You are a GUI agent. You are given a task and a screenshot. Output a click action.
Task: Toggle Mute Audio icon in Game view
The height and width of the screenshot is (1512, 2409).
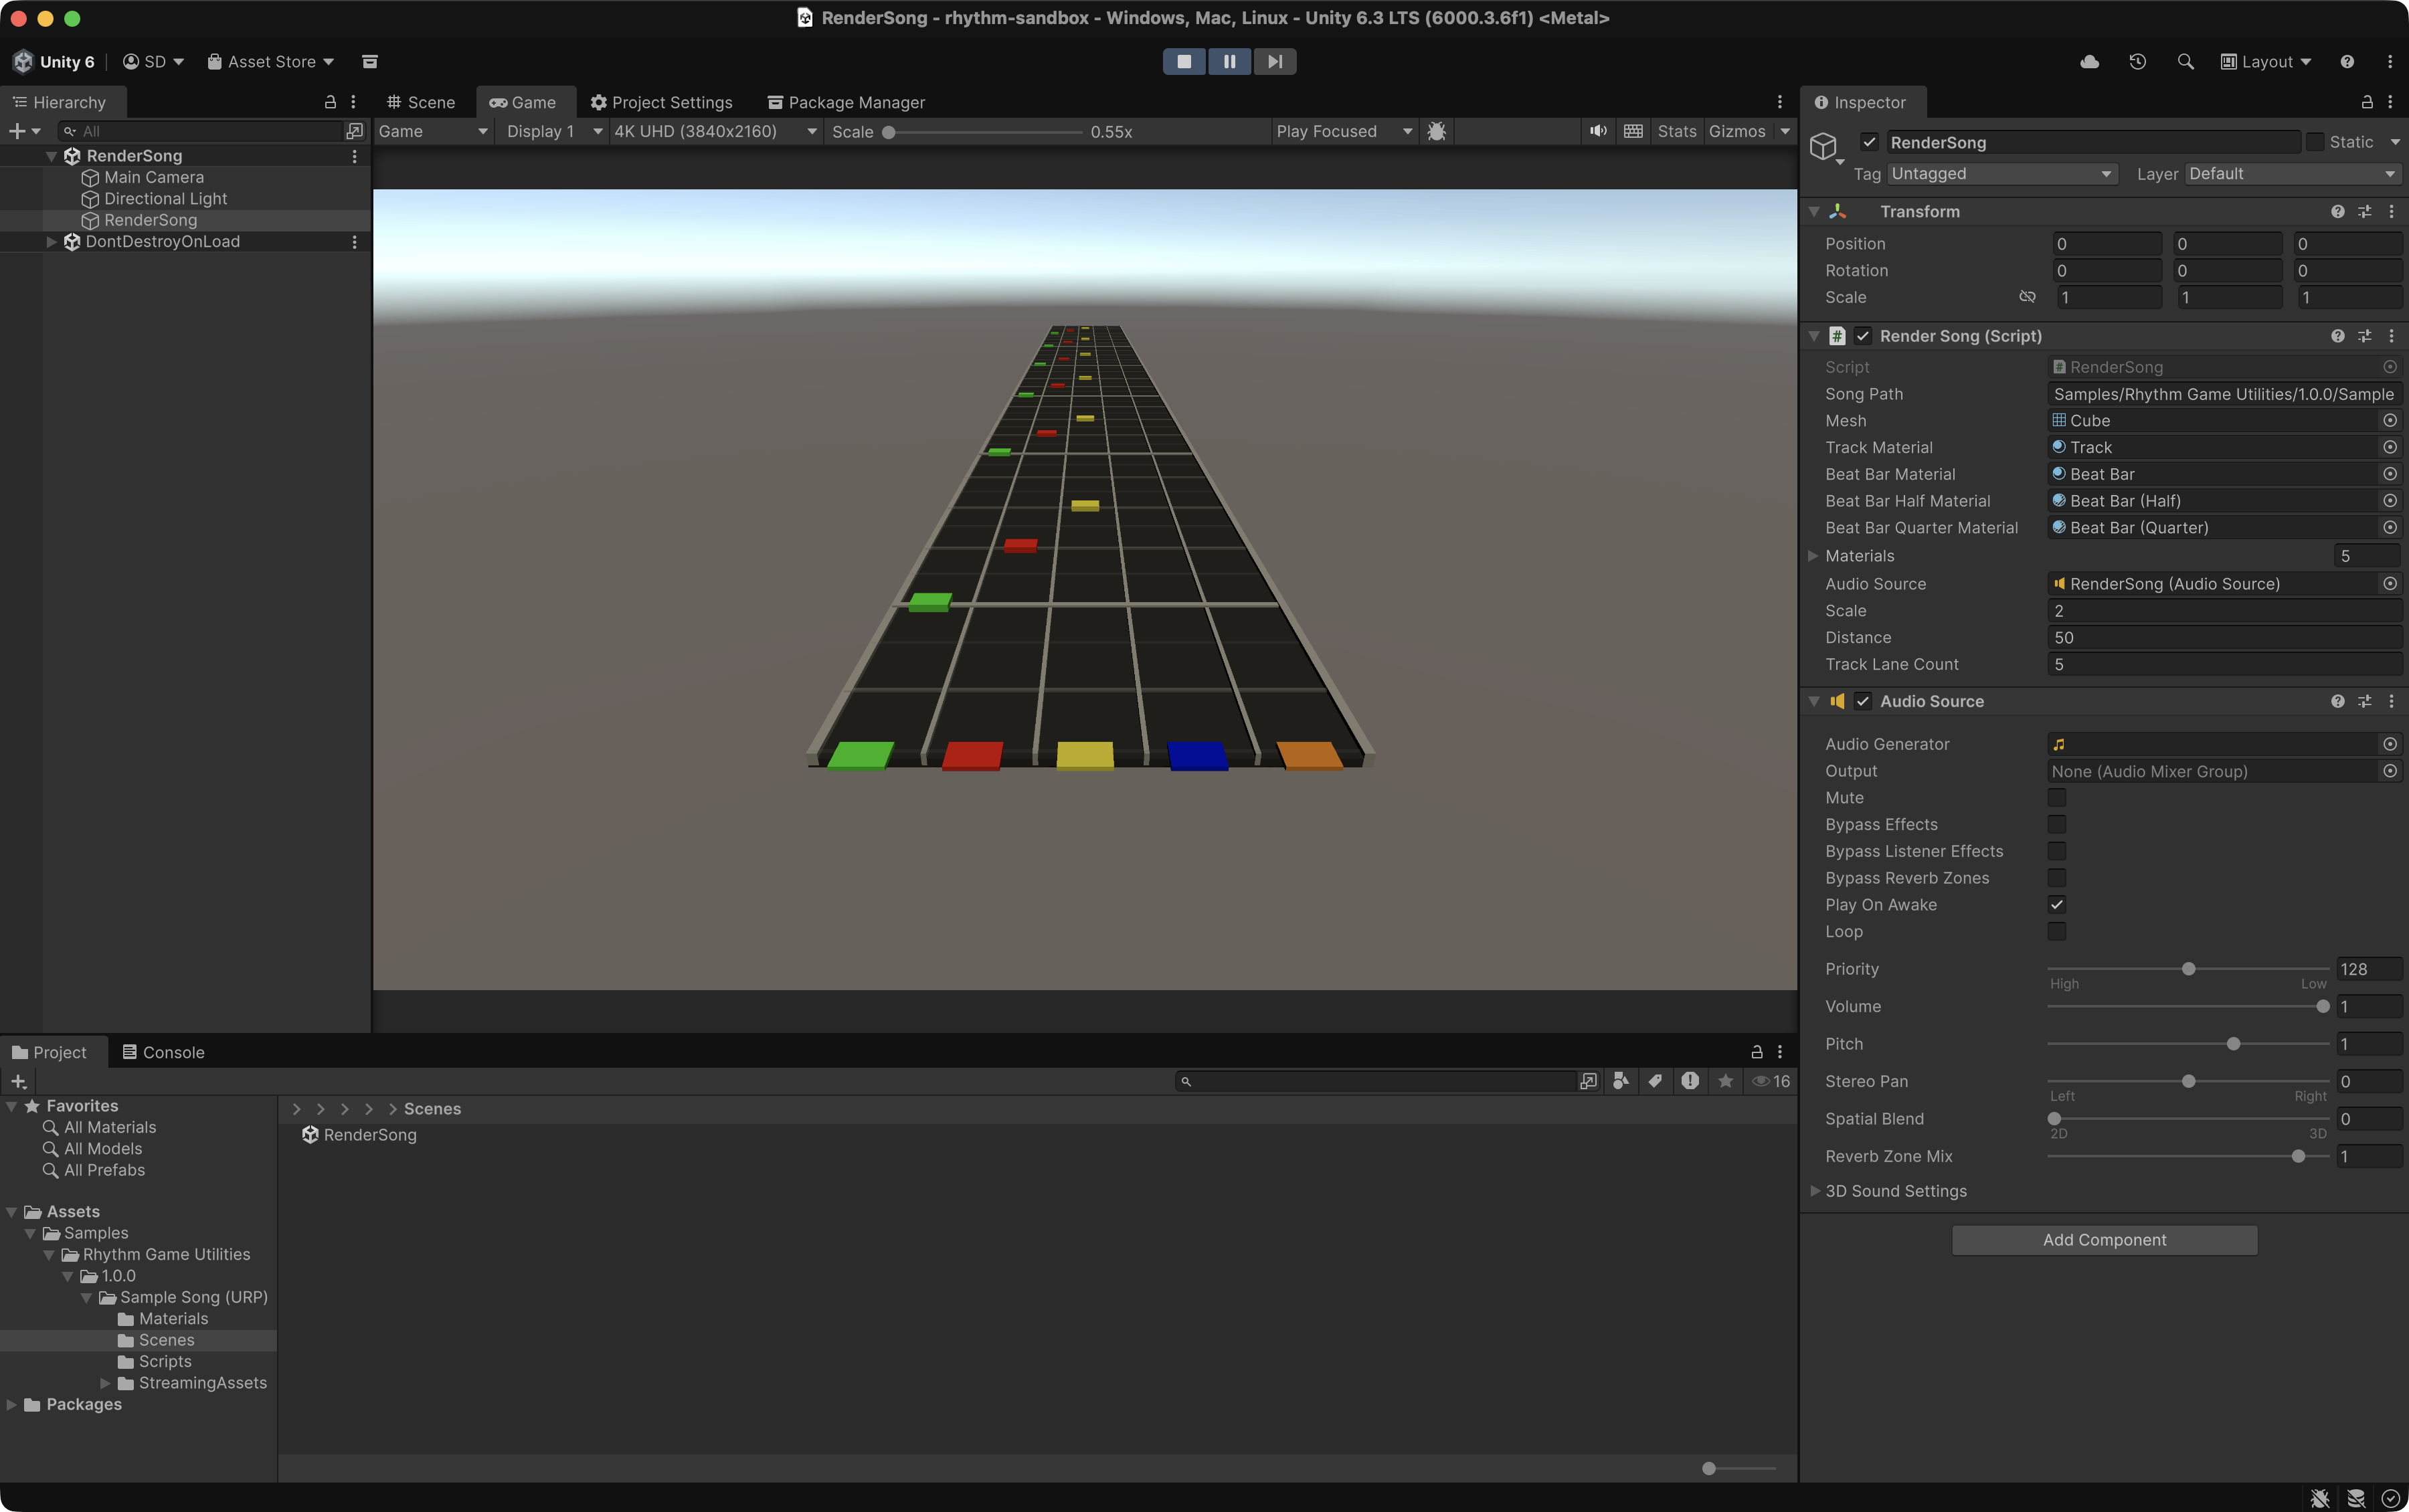1598,131
